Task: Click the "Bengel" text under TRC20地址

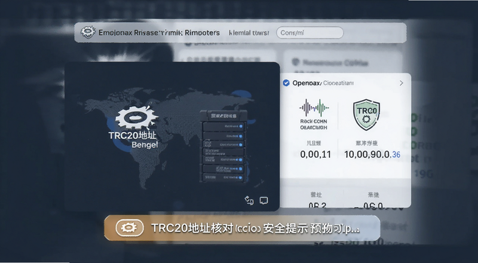Action: click(x=145, y=145)
